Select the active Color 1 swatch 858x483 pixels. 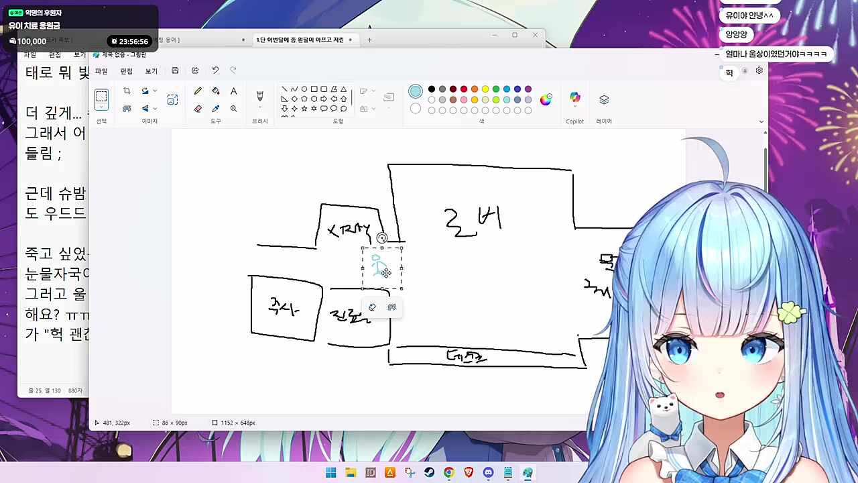[416, 91]
